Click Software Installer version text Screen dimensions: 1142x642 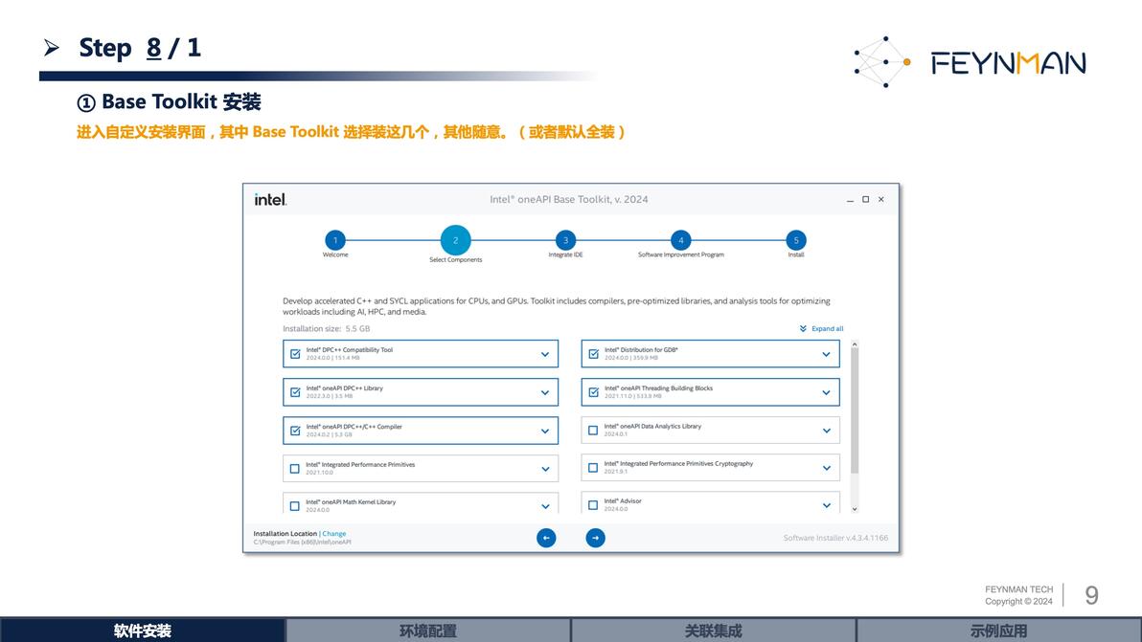point(835,538)
